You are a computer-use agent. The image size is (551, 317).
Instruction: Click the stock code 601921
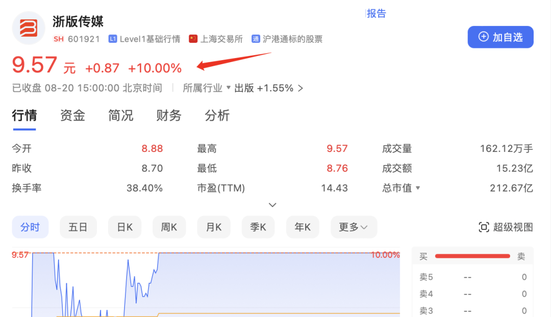coord(84,39)
